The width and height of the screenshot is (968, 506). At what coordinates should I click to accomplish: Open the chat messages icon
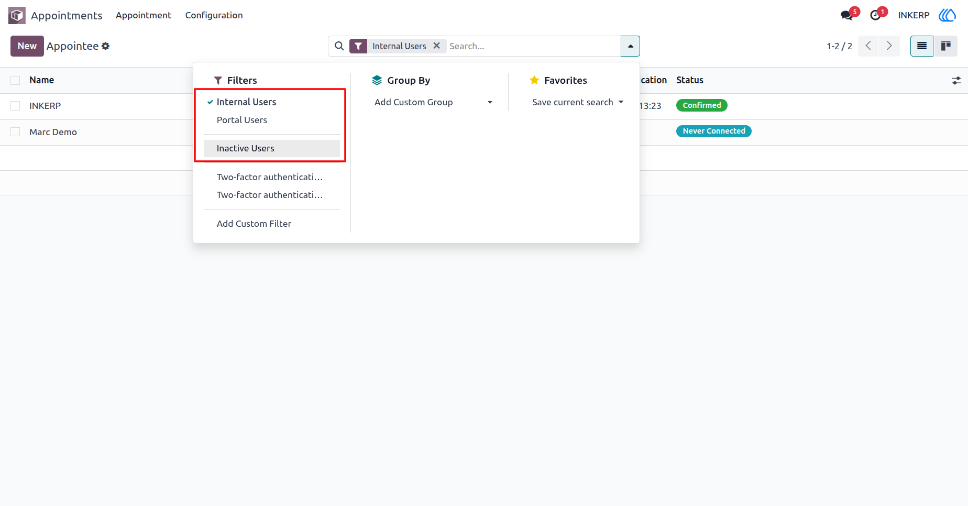846,15
